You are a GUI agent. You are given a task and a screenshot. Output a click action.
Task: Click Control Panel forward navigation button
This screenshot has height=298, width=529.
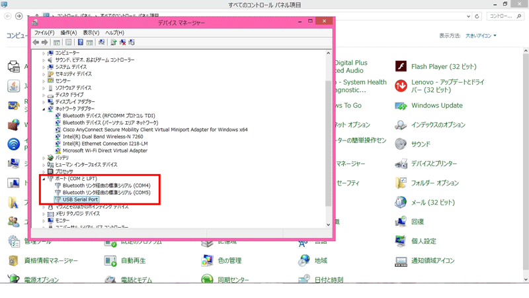[19, 16]
